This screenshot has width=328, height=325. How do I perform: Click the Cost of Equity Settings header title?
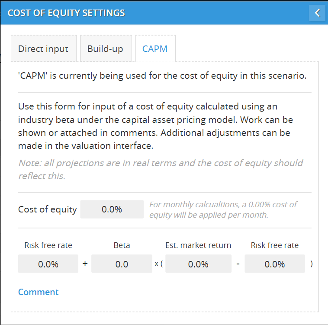pyautogui.click(x=66, y=13)
